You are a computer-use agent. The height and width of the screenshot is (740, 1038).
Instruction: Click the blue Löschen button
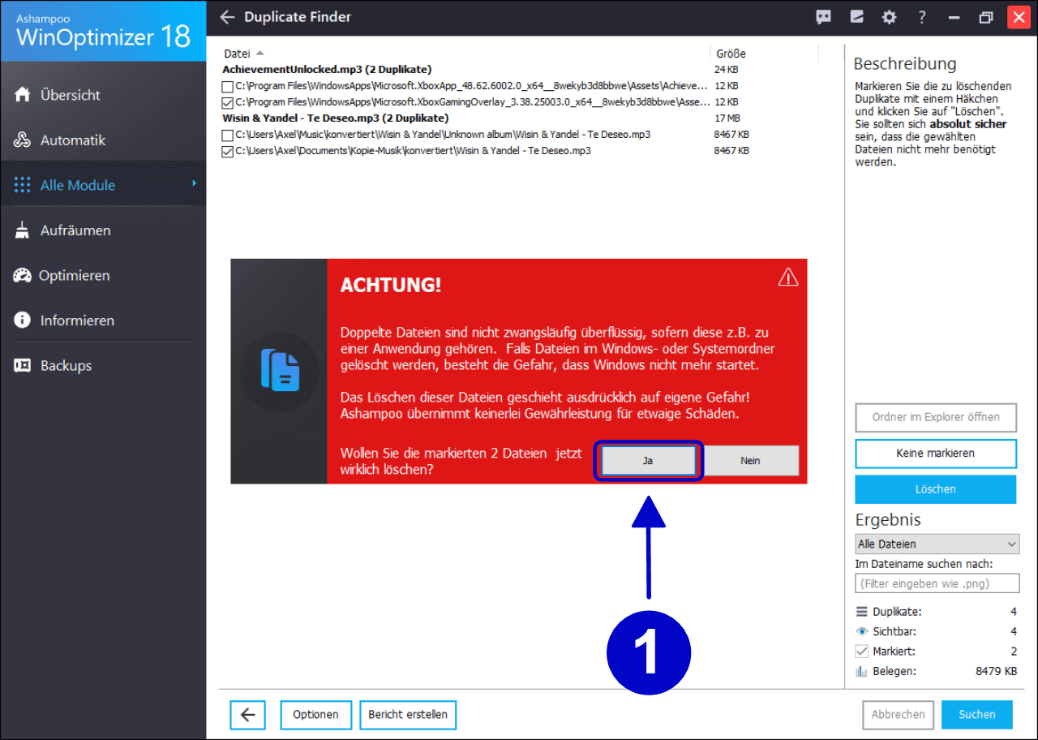click(936, 489)
